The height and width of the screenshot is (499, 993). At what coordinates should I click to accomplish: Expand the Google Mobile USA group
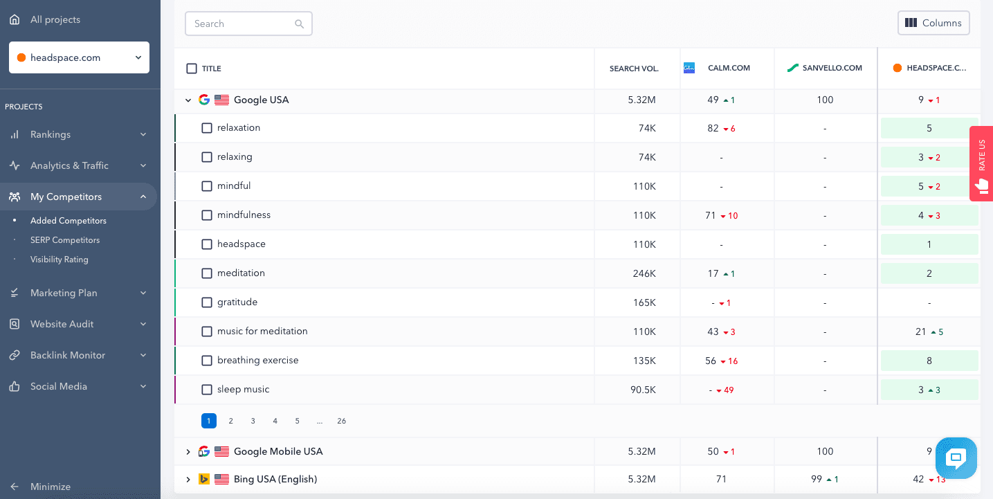188,451
